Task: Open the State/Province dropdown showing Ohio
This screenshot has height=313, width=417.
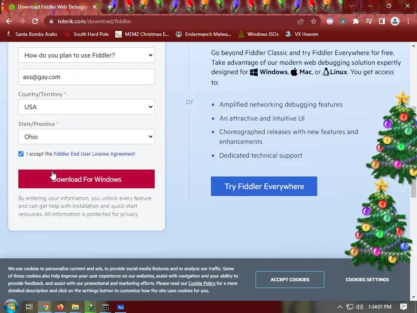Action: tap(86, 137)
